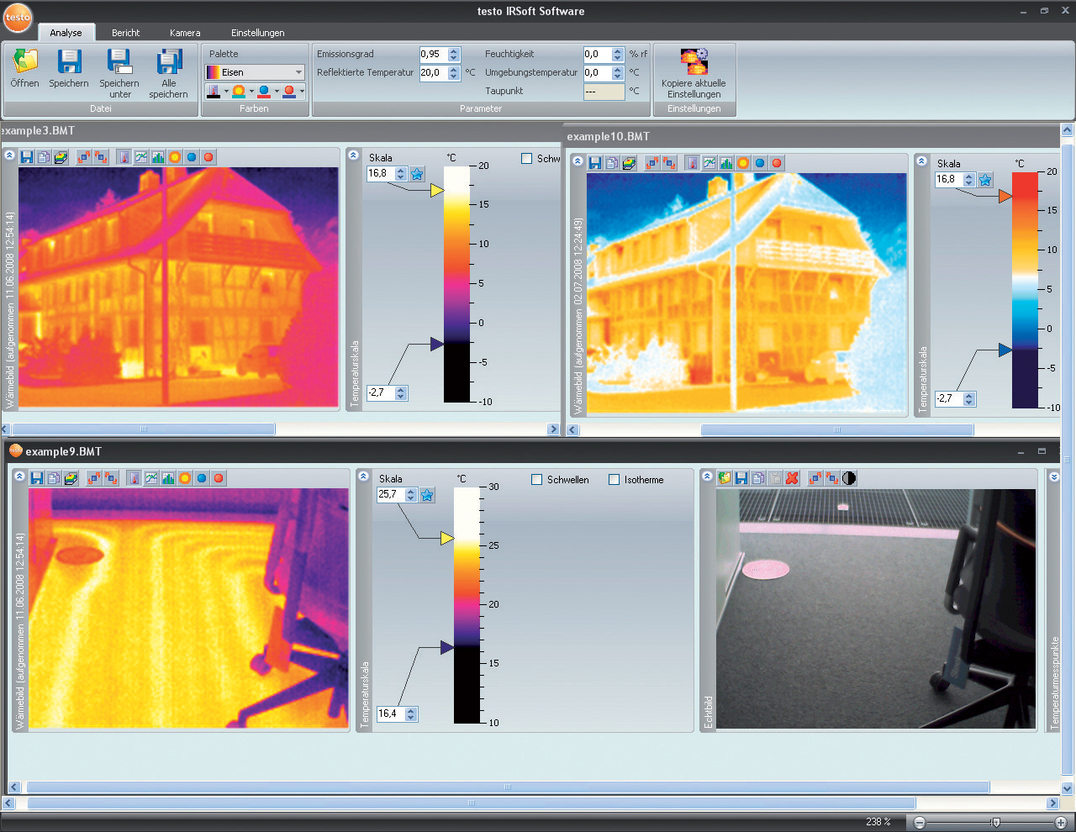This screenshot has width=1076, height=832.
Task: Select red hot spot tool in example3.BMT
Action: coord(208,157)
